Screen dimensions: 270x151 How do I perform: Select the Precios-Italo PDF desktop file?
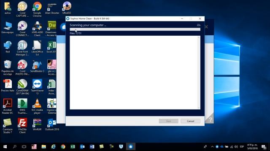pyautogui.click(x=8, y=86)
